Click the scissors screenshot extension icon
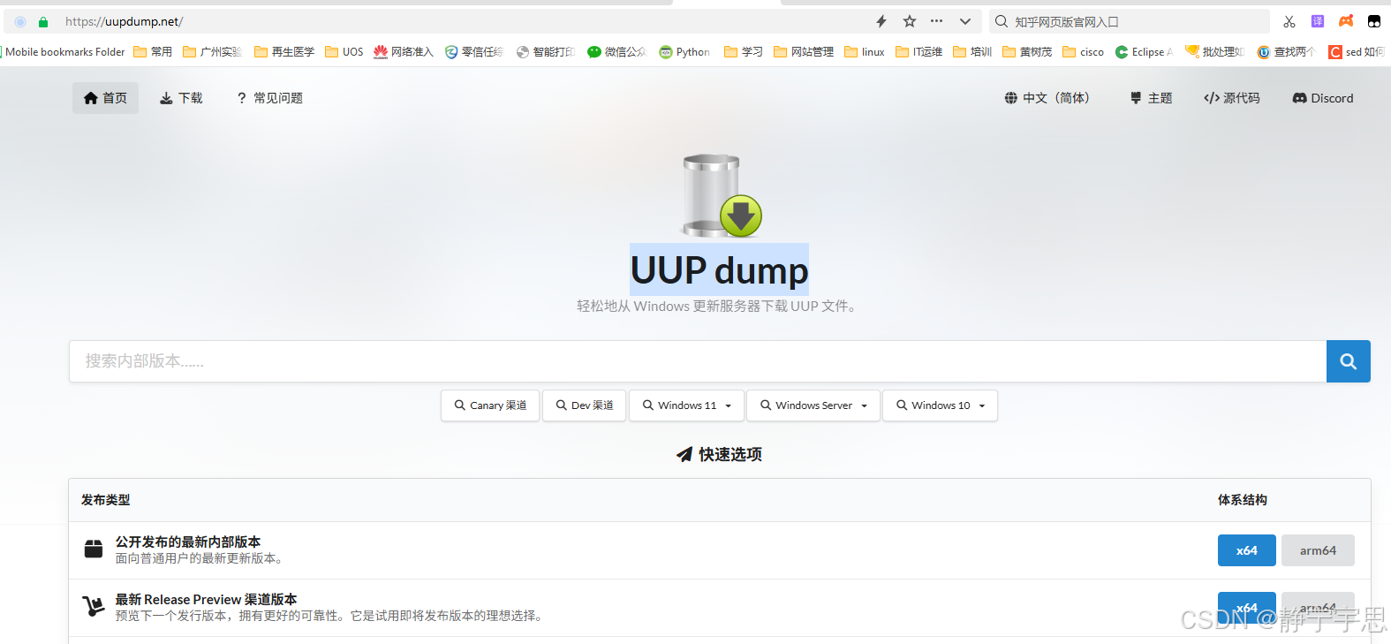This screenshot has width=1391, height=644. click(x=1289, y=21)
